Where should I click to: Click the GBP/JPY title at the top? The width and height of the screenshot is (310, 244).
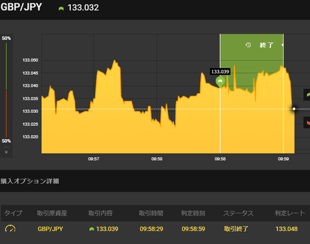point(21,7)
